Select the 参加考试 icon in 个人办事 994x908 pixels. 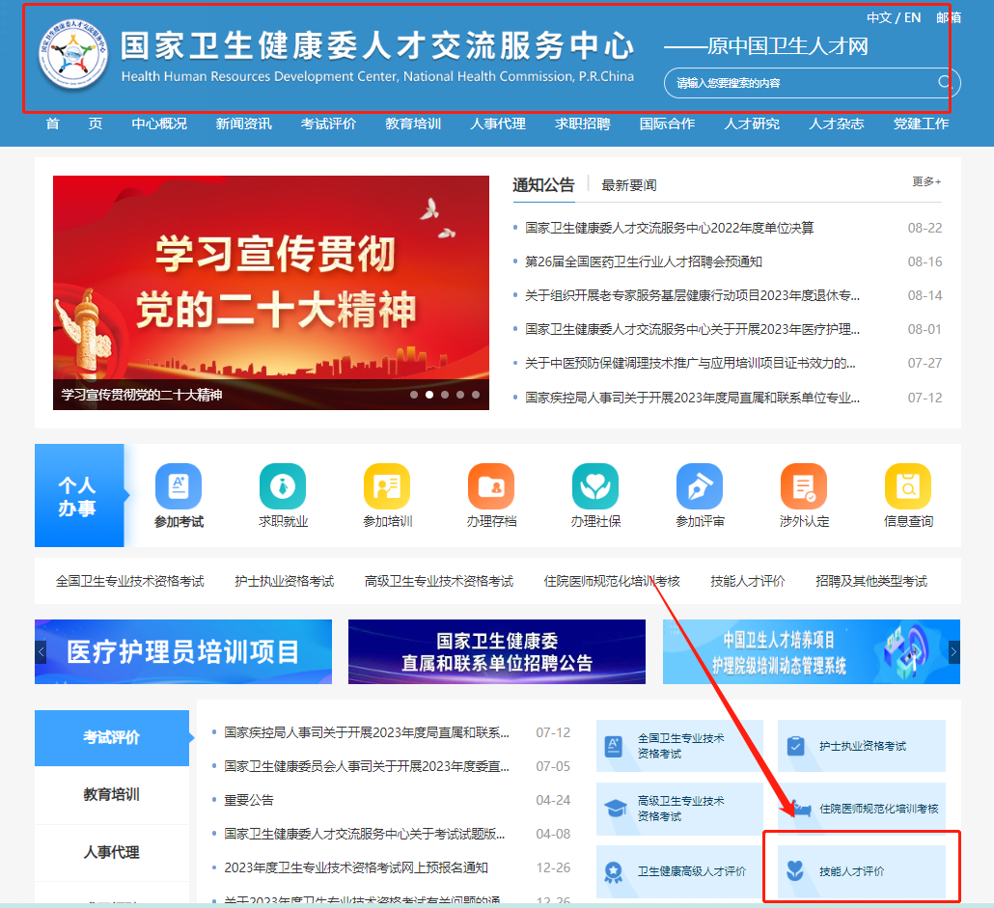click(179, 488)
